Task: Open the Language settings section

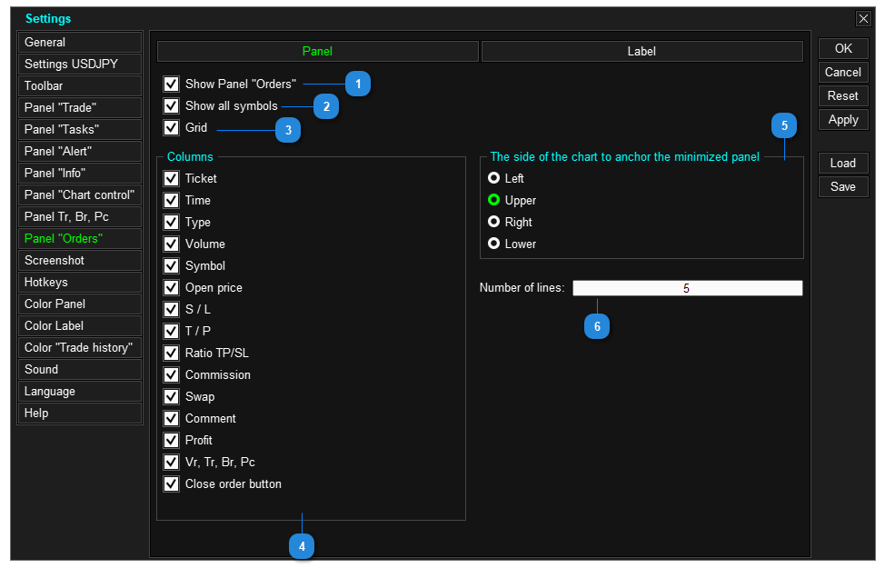Action: pos(80,391)
